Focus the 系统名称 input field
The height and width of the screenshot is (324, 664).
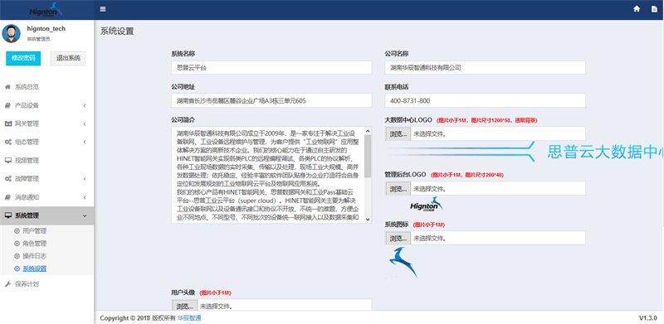click(x=271, y=68)
